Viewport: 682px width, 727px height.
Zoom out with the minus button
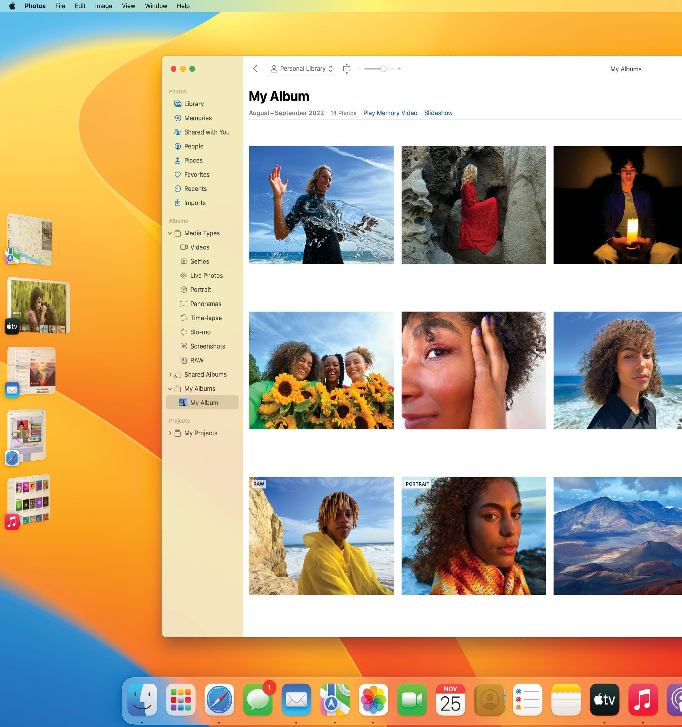(x=359, y=69)
